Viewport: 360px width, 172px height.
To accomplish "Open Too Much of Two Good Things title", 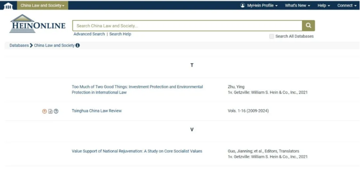I will [137, 90].
